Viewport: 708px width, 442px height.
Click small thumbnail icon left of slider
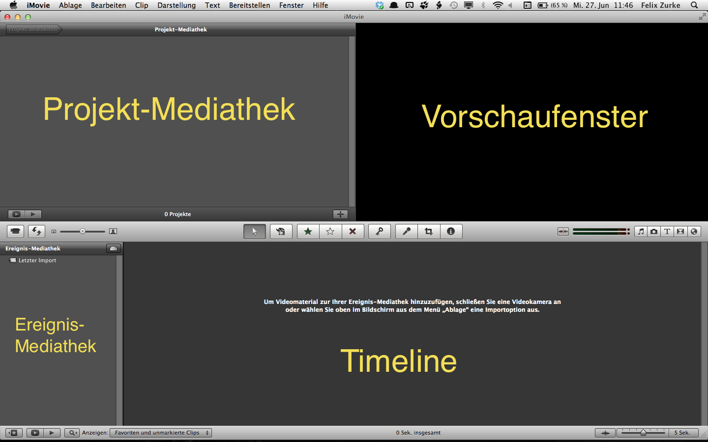tap(54, 231)
